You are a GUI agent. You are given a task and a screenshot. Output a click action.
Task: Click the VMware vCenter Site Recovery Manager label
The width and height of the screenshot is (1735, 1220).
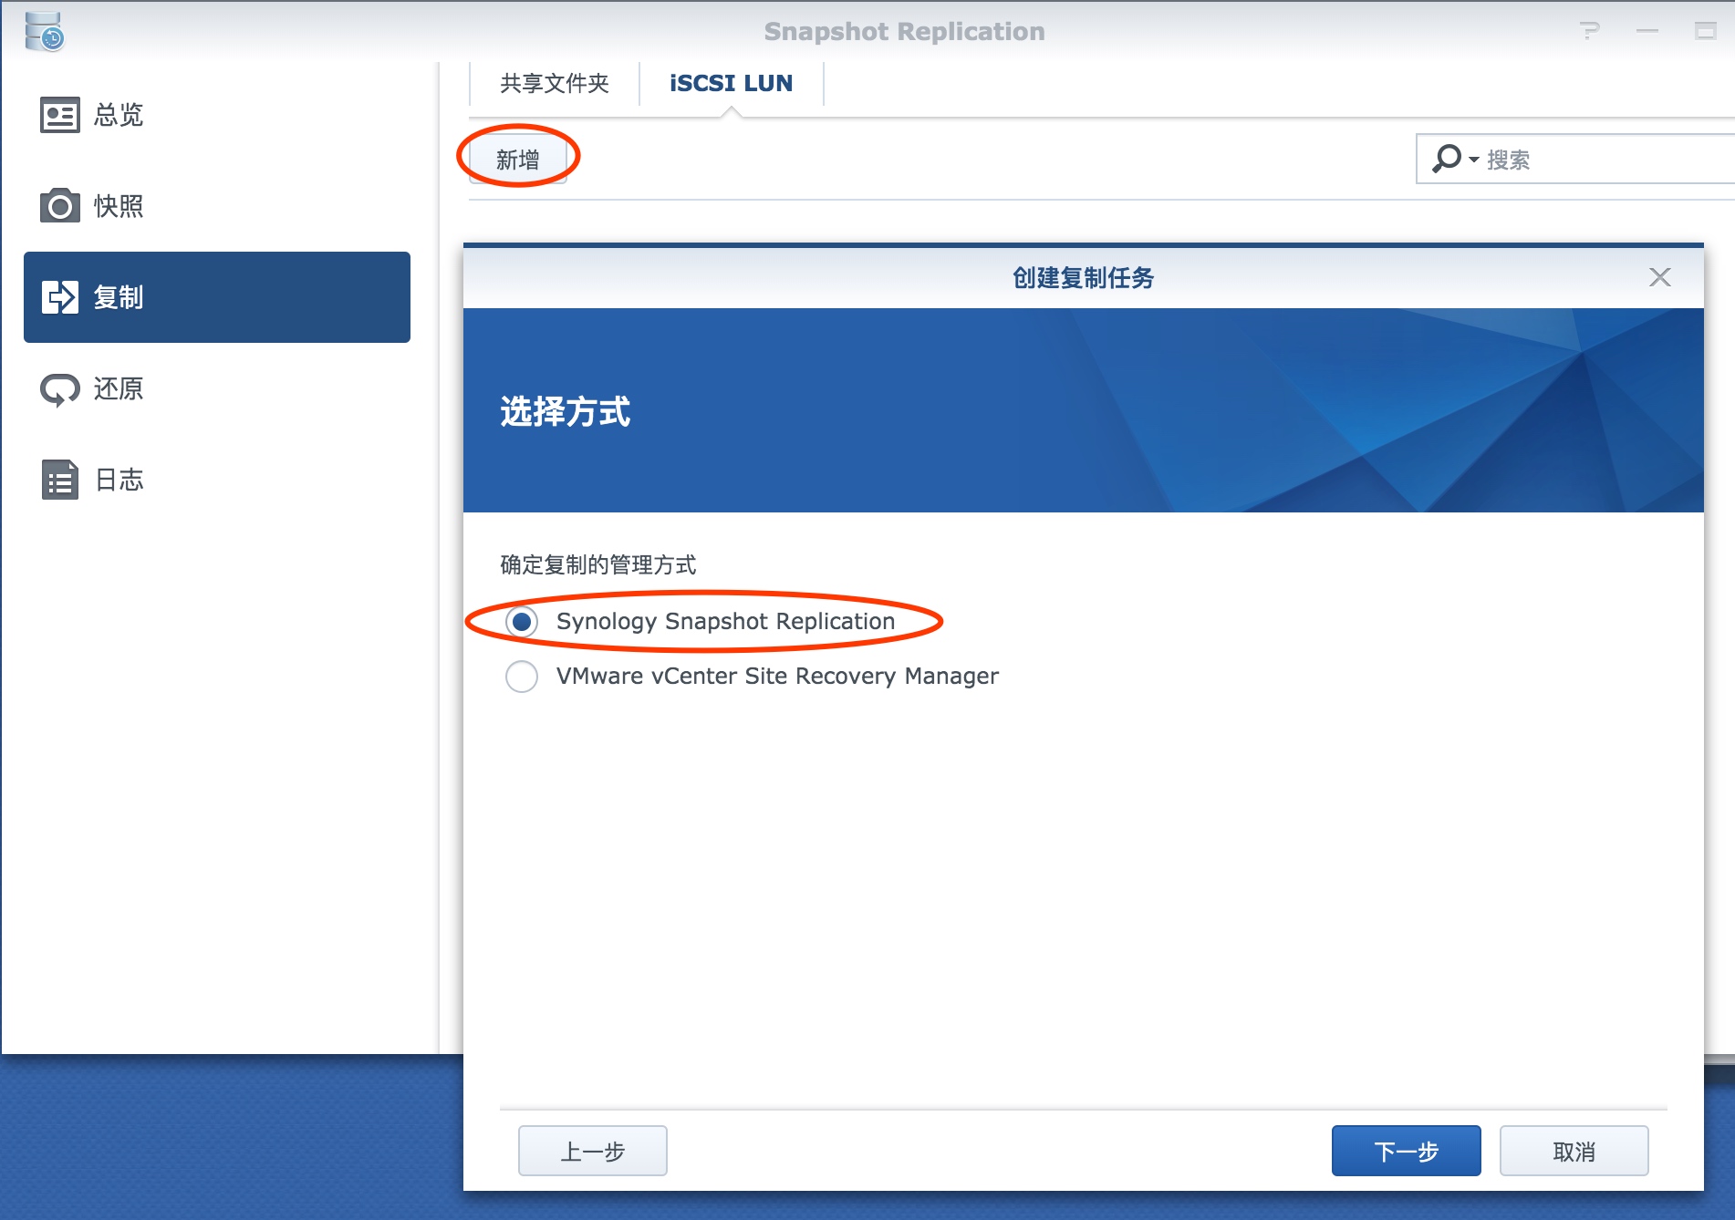pyautogui.click(x=777, y=676)
